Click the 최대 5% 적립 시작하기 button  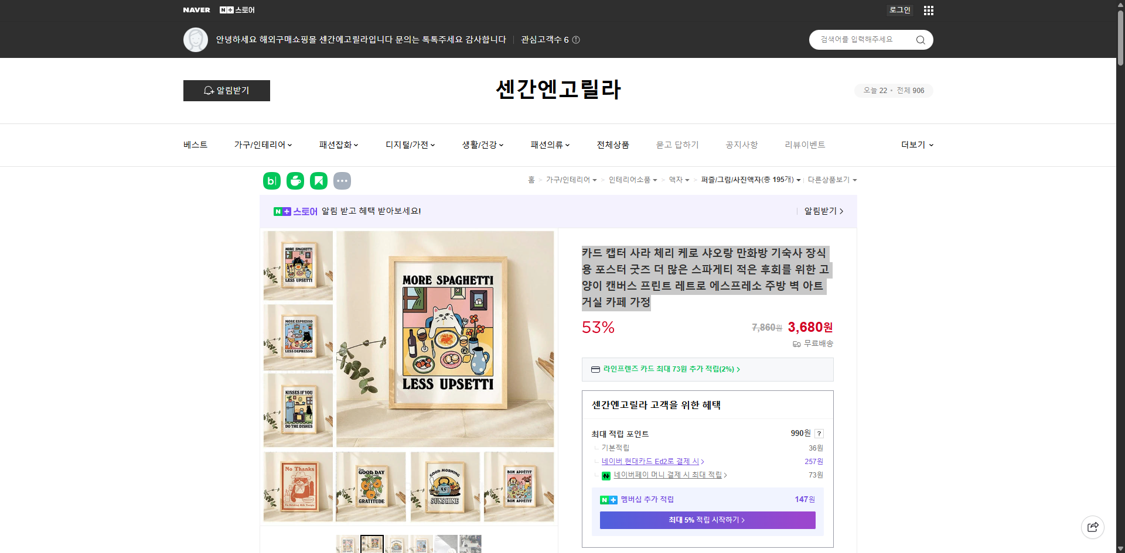click(x=707, y=520)
